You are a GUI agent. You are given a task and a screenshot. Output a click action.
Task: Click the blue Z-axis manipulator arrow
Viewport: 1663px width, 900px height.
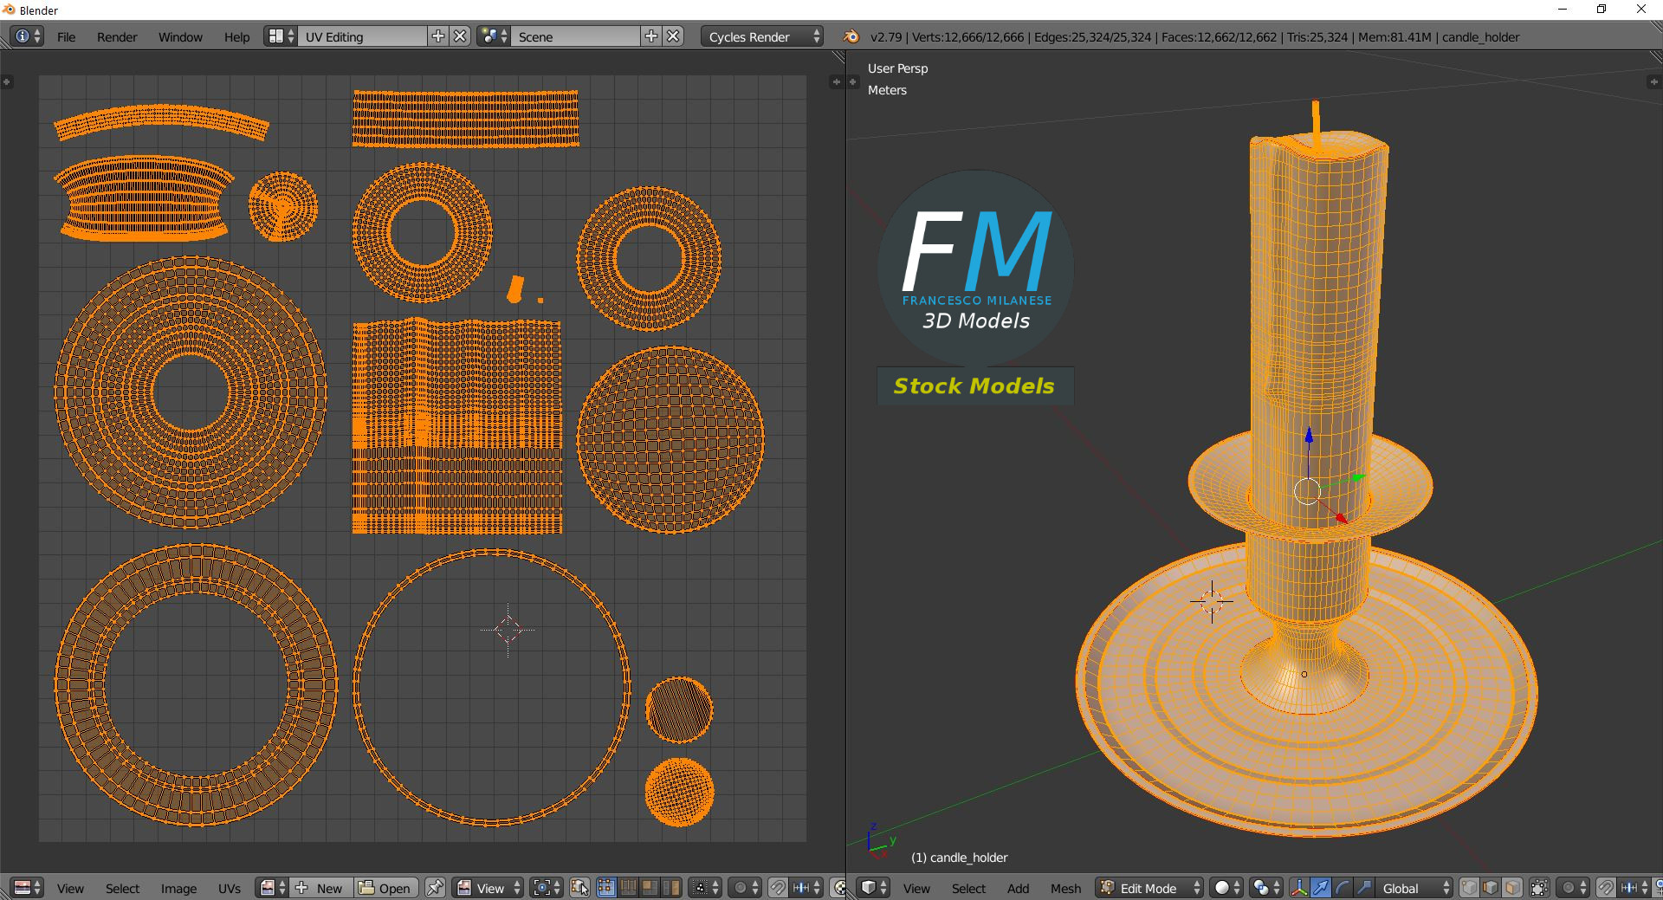click(x=1309, y=436)
